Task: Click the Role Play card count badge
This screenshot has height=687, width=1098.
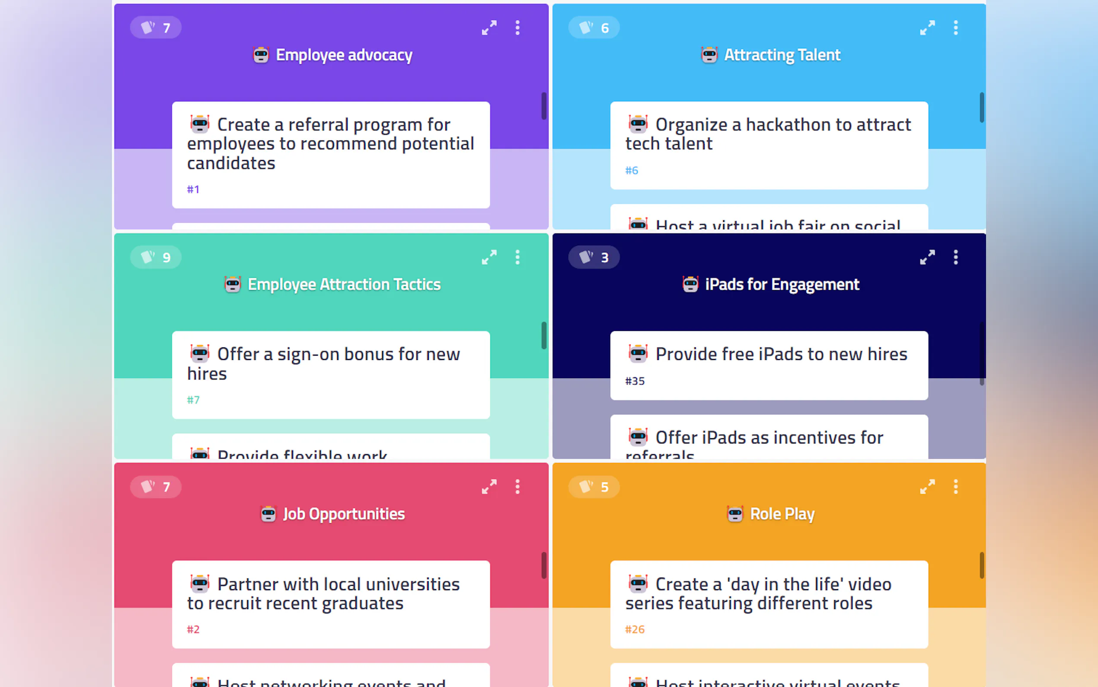Action: (x=594, y=487)
